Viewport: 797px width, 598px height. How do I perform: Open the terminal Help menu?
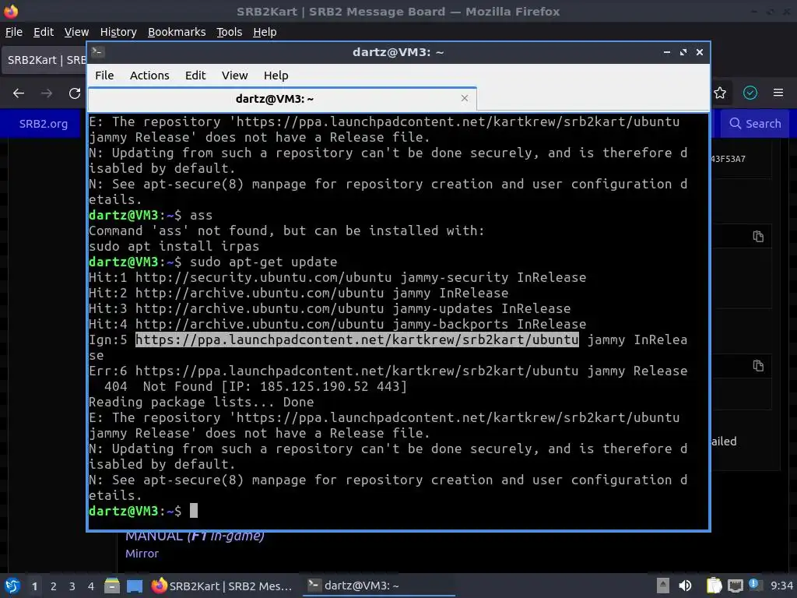[276, 76]
